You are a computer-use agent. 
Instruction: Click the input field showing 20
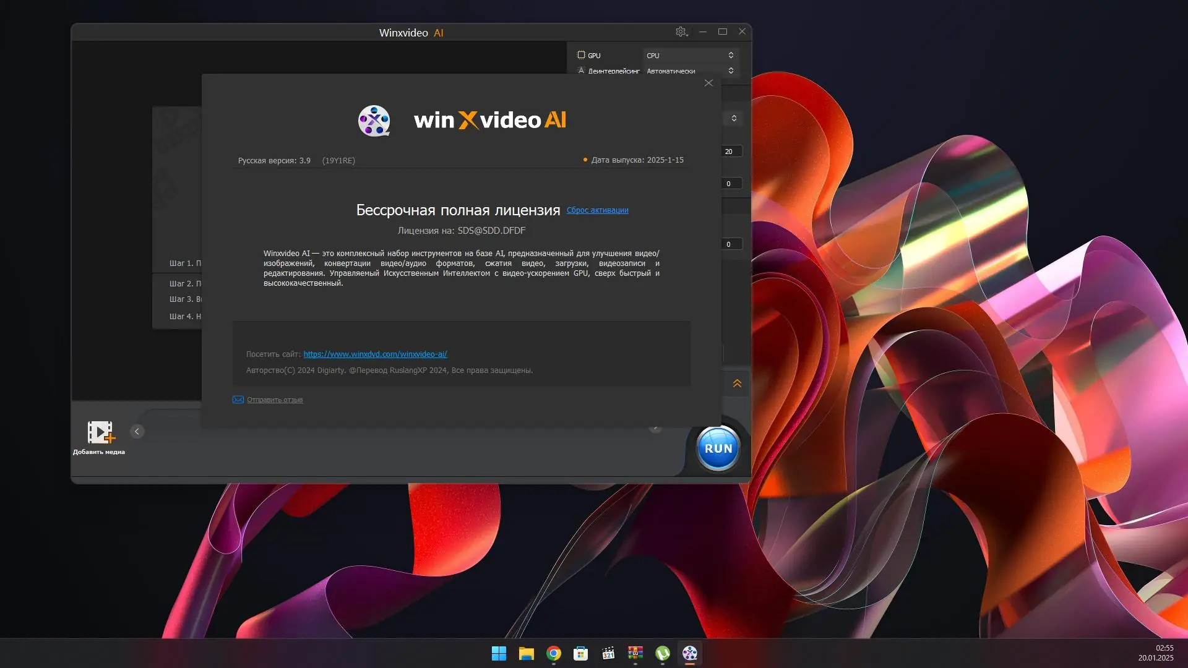point(731,152)
